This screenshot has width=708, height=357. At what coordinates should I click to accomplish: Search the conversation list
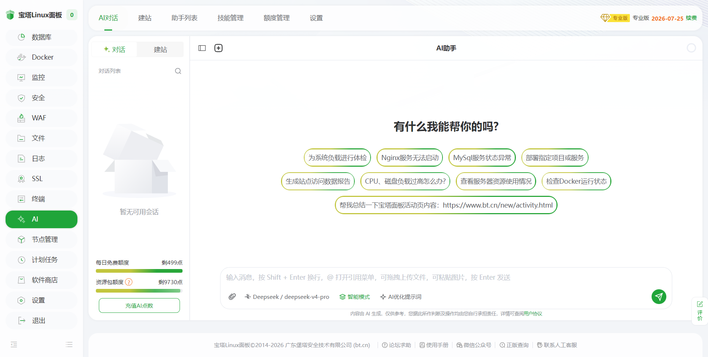coord(178,71)
